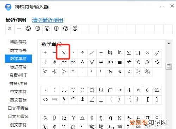The width and height of the screenshot is (176, 129).
Task: Insert the division sign ÷
Action: coord(82,53)
